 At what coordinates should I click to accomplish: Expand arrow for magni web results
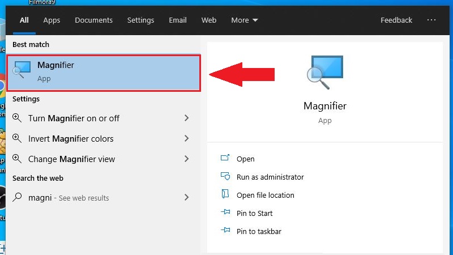tap(186, 198)
